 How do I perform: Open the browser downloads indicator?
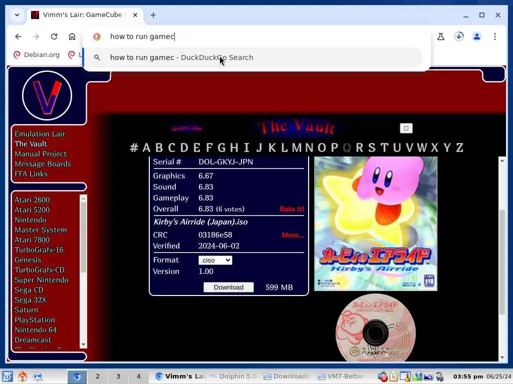click(x=459, y=36)
